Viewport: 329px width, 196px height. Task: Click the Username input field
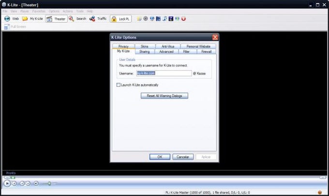click(x=164, y=73)
